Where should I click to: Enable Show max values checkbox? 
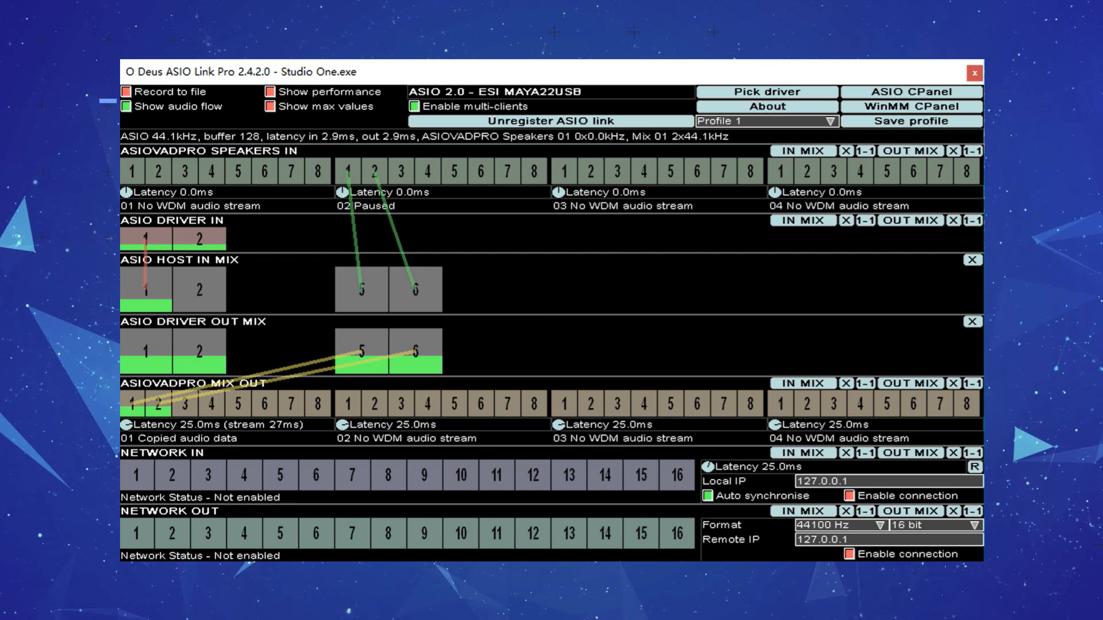[270, 106]
